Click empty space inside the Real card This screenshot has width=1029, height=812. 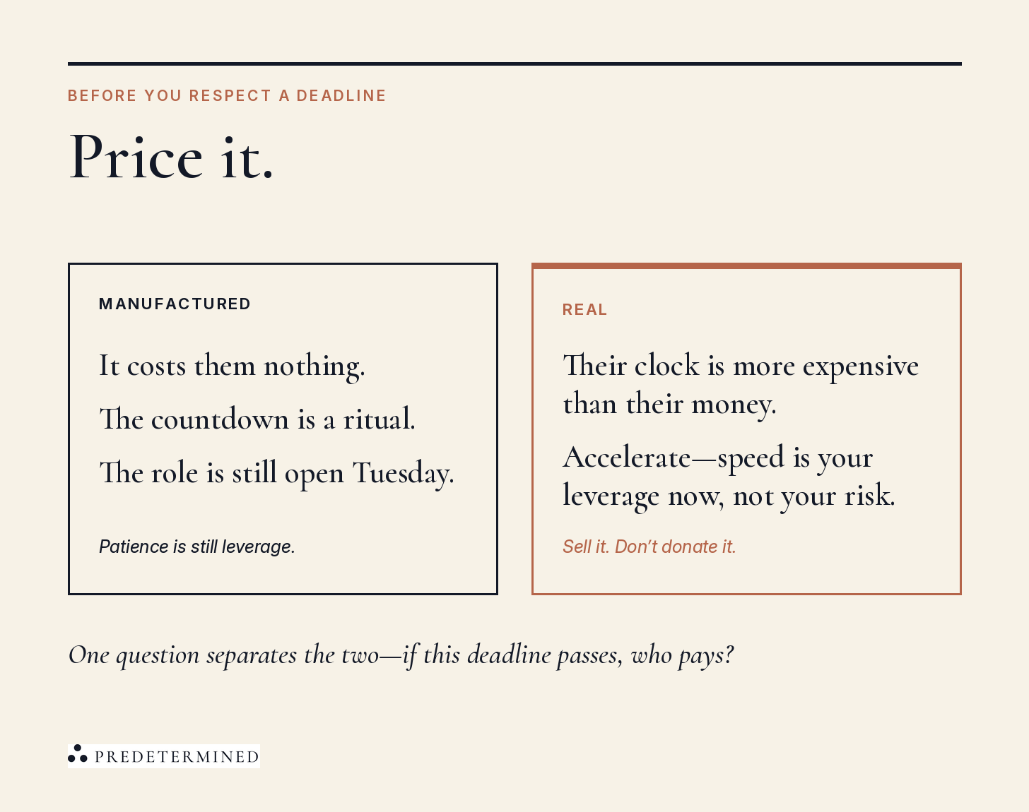coord(848,558)
